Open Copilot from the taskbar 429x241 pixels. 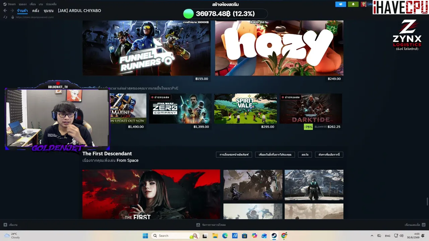254,236
